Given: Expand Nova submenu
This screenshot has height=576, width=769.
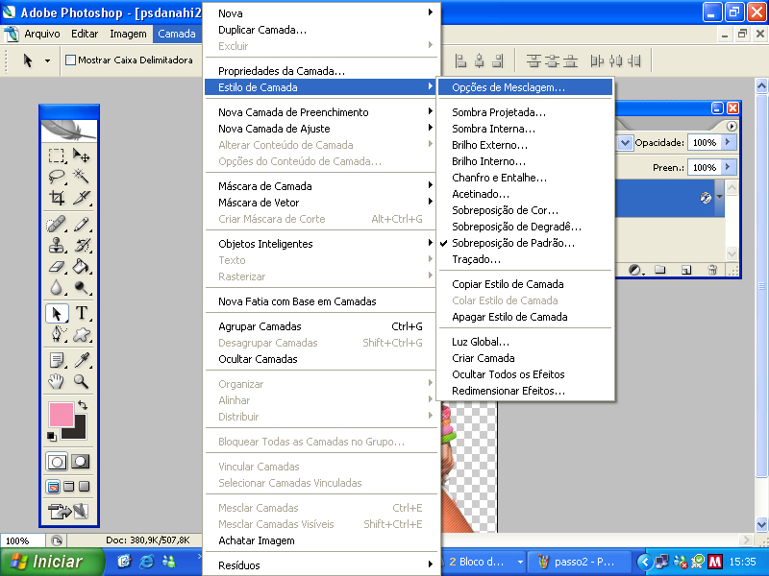Looking at the screenshot, I should (x=321, y=13).
